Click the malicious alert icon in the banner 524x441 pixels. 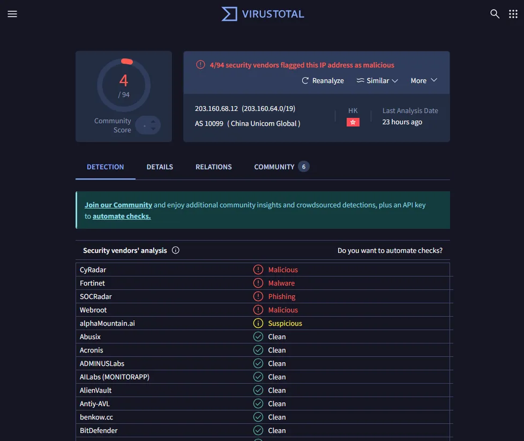pos(200,65)
